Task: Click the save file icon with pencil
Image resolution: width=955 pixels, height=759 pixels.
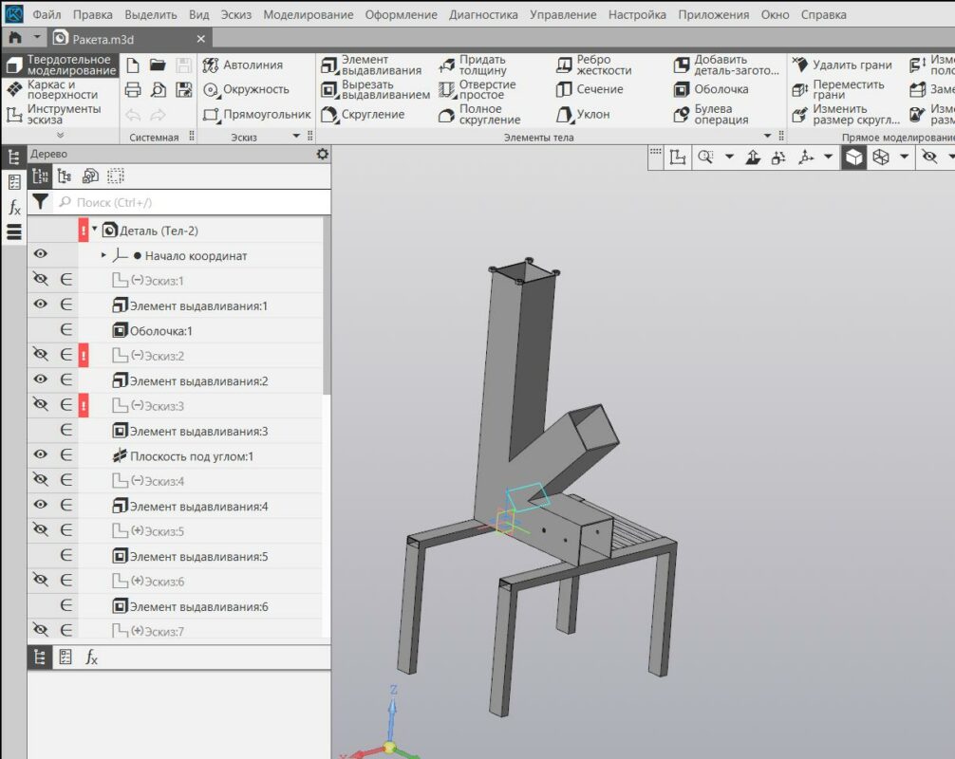Action: click(183, 90)
